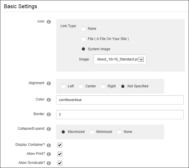Viewport: 189px width, 168px height.
Task: Choose File (A File On Your Site) option
Action: pyautogui.click(x=83, y=39)
